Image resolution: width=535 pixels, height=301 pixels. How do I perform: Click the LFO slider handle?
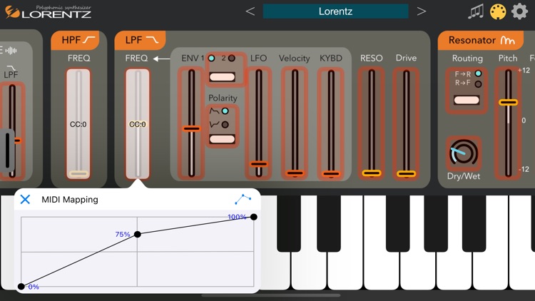click(259, 164)
